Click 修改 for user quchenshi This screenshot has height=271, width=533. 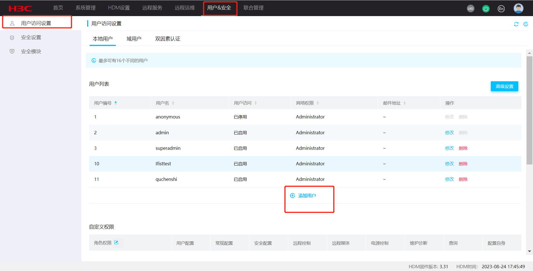[x=449, y=179]
